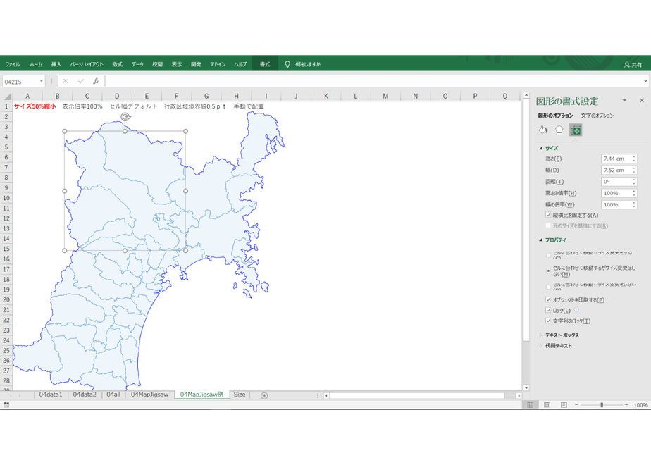Switch to Page Break Preview icon
651x465 pixels.
coord(564,405)
